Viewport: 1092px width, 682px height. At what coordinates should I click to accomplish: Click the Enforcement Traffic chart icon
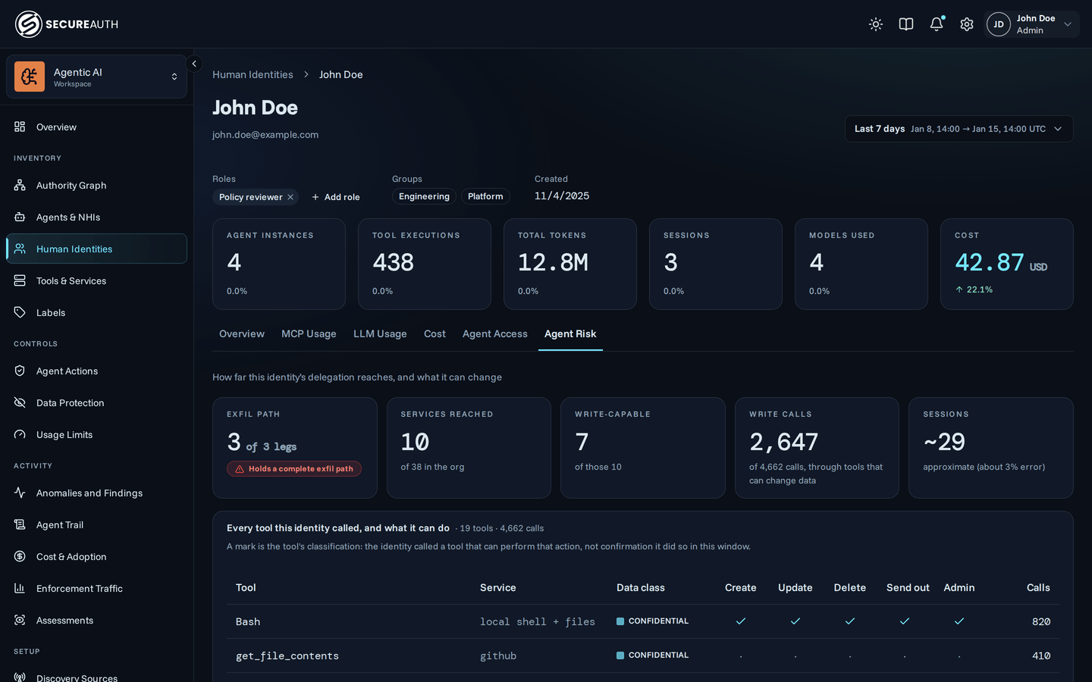pyautogui.click(x=20, y=588)
